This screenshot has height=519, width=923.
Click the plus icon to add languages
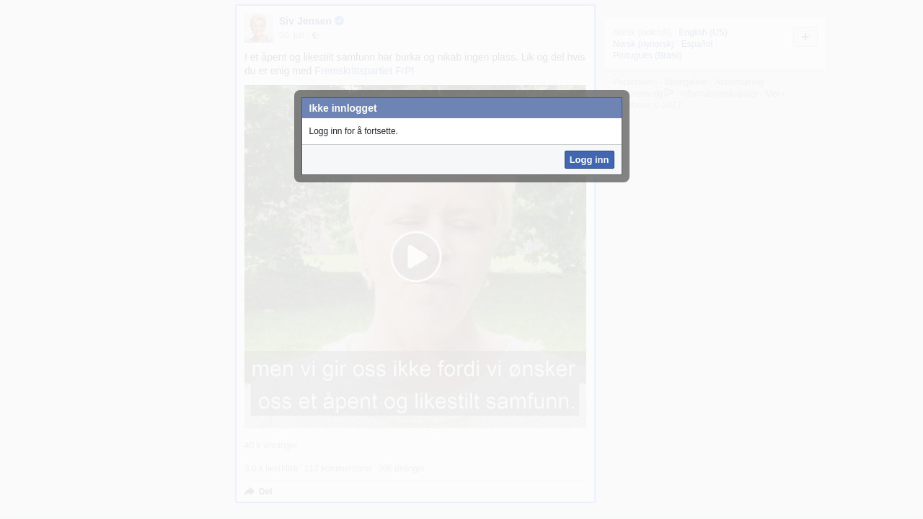tap(805, 37)
